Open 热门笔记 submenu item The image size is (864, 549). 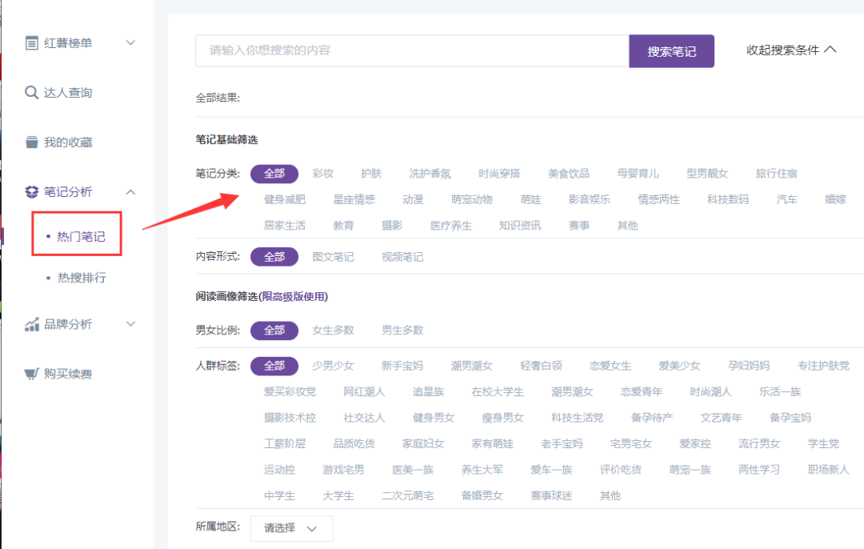click(81, 236)
